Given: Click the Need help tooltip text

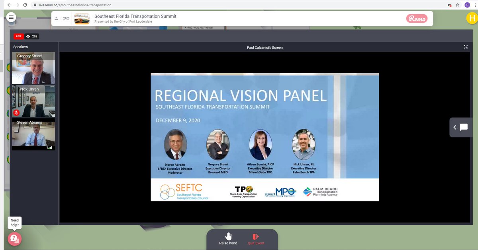Looking at the screenshot, I should (x=15, y=223).
